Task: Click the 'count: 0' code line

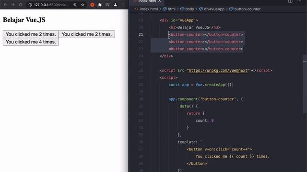Action: 204,120
